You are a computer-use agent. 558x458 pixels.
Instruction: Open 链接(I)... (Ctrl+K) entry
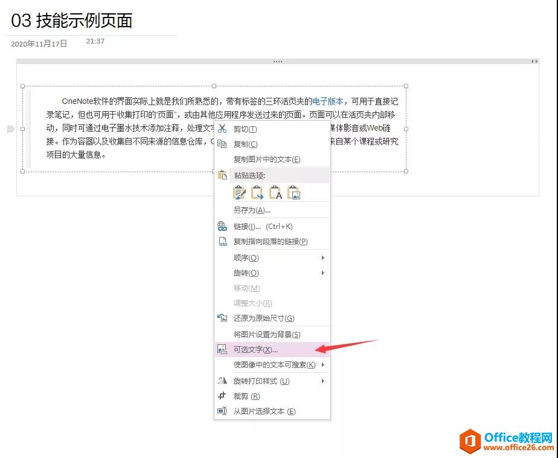[272, 226]
